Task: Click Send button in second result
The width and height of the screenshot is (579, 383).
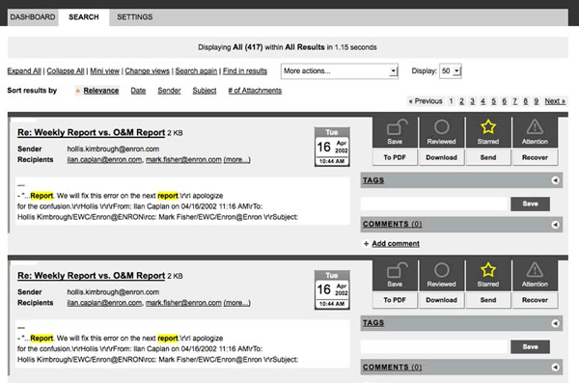Action: (488, 300)
